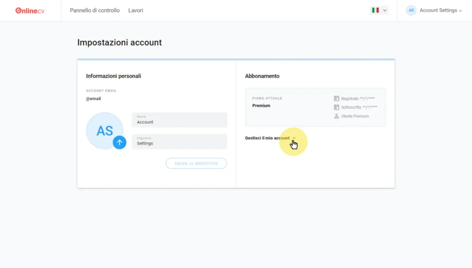Expand Gestisci il mio account
The height and width of the screenshot is (268, 472).
click(x=270, y=138)
